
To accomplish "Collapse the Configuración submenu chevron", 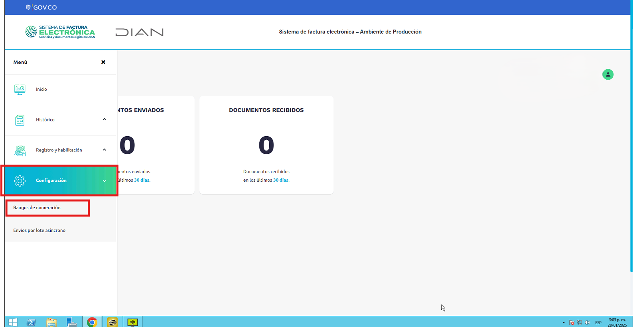I will (x=105, y=181).
